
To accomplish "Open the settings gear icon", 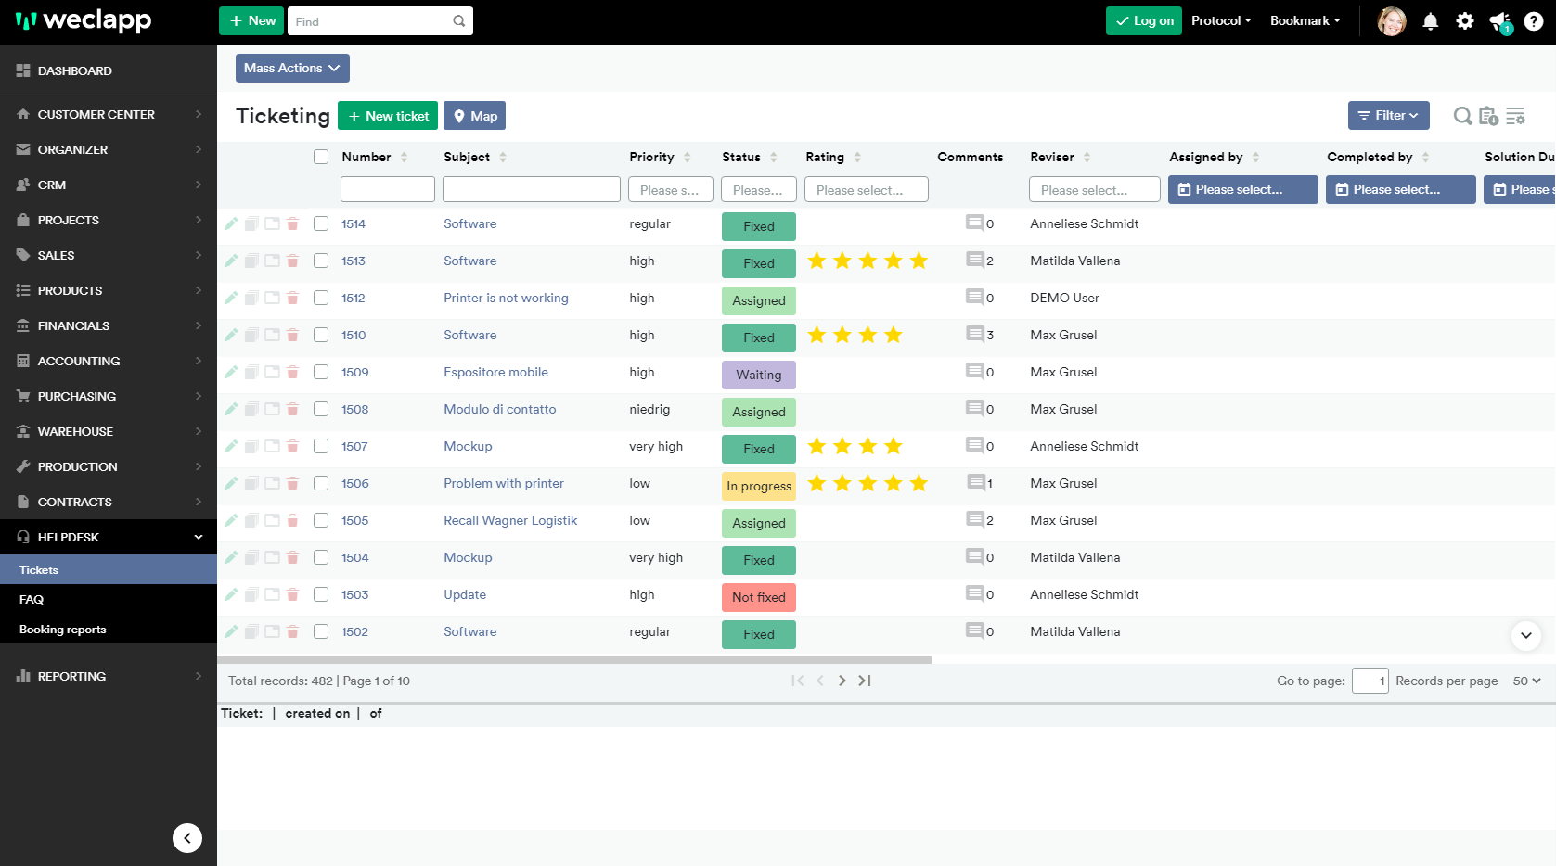I will (x=1464, y=21).
